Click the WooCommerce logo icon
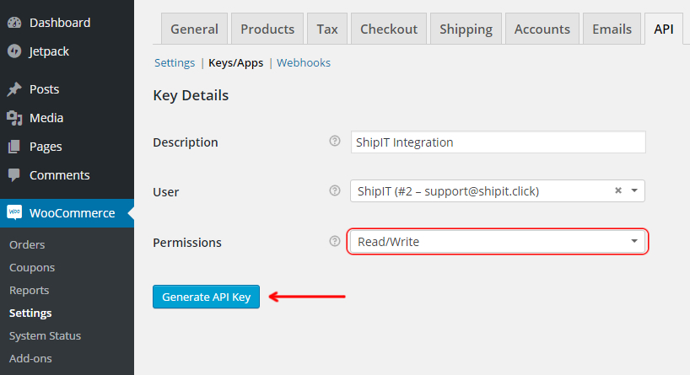The width and height of the screenshot is (690, 375). click(14, 212)
